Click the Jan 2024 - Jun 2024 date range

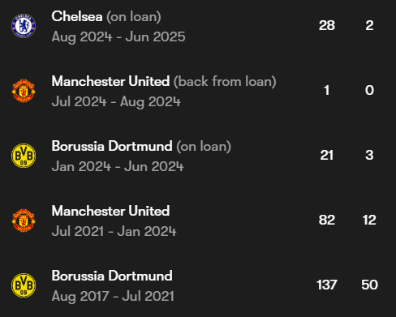tap(118, 167)
